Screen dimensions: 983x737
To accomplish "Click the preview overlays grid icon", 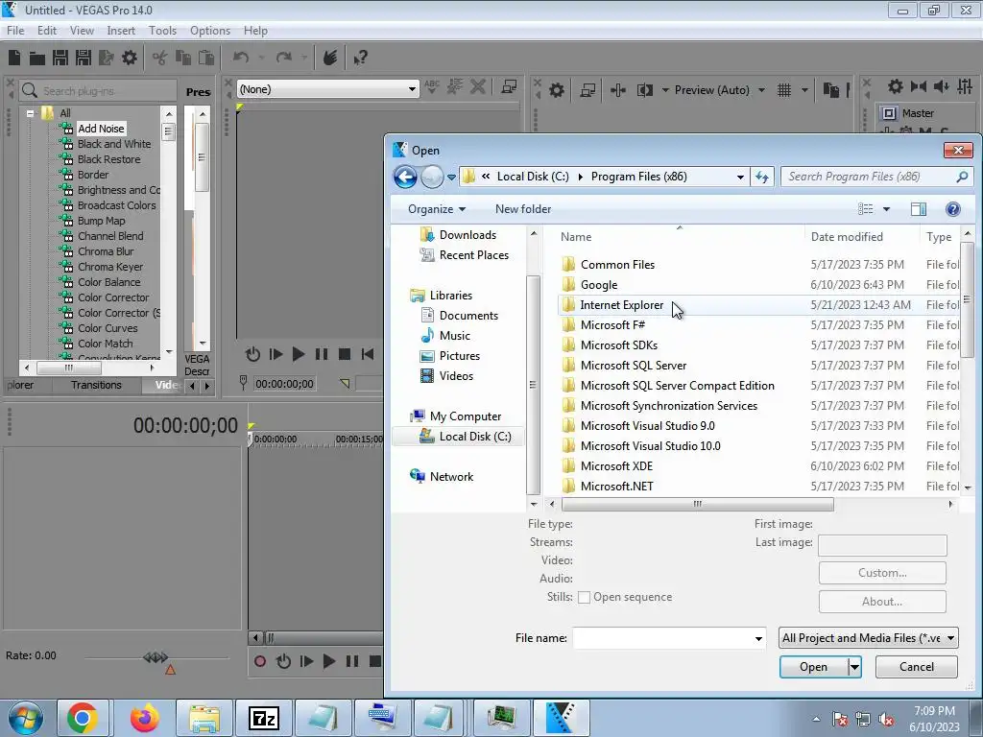I will tap(784, 90).
